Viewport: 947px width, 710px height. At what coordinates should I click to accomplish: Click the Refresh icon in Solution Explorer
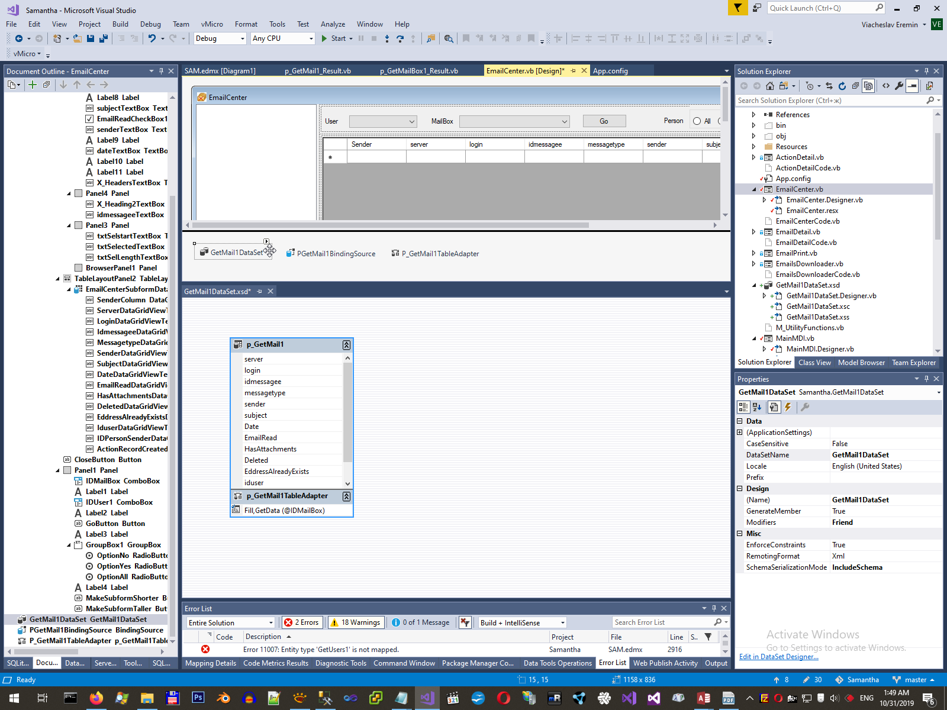(842, 86)
